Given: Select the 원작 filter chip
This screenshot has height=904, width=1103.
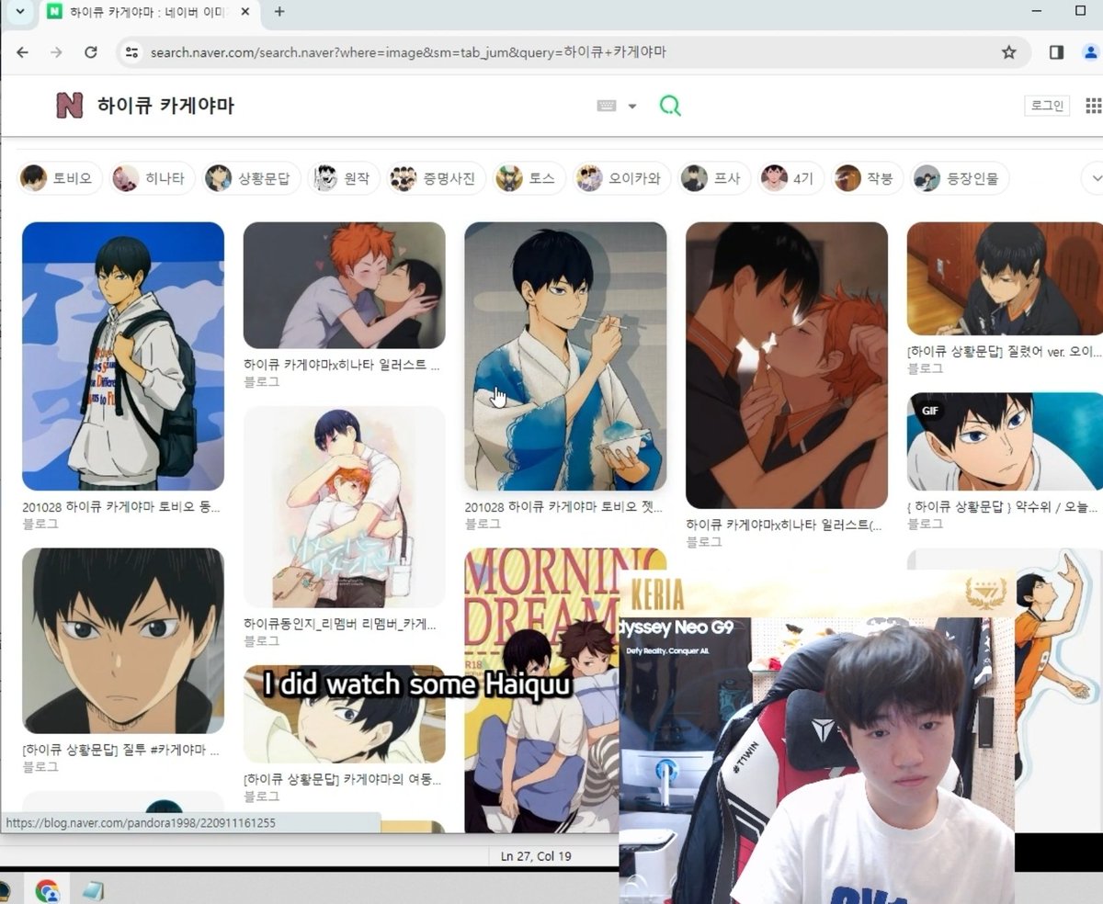Looking at the screenshot, I should point(344,178).
